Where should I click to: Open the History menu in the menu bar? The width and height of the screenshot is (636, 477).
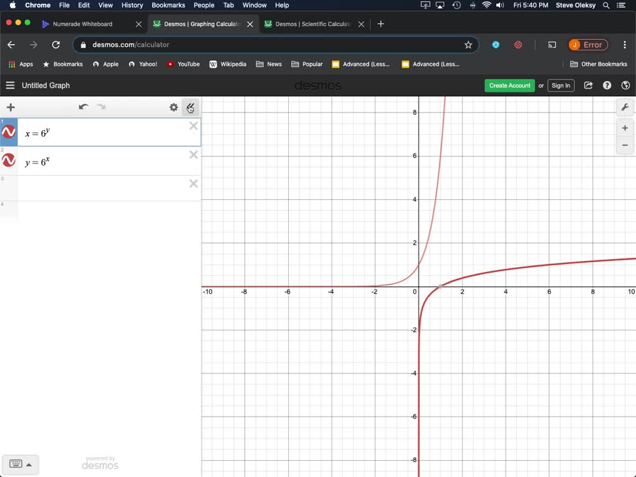coord(132,5)
